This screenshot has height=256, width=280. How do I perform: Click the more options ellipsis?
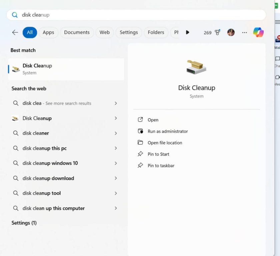244,32
